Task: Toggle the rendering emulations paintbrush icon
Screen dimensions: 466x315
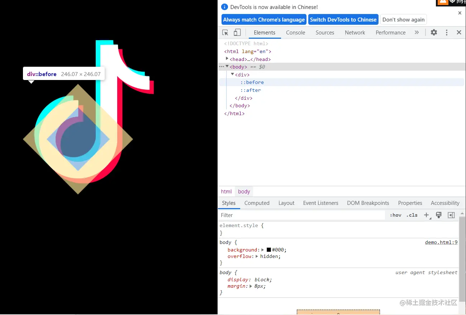Action: point(438,215)
